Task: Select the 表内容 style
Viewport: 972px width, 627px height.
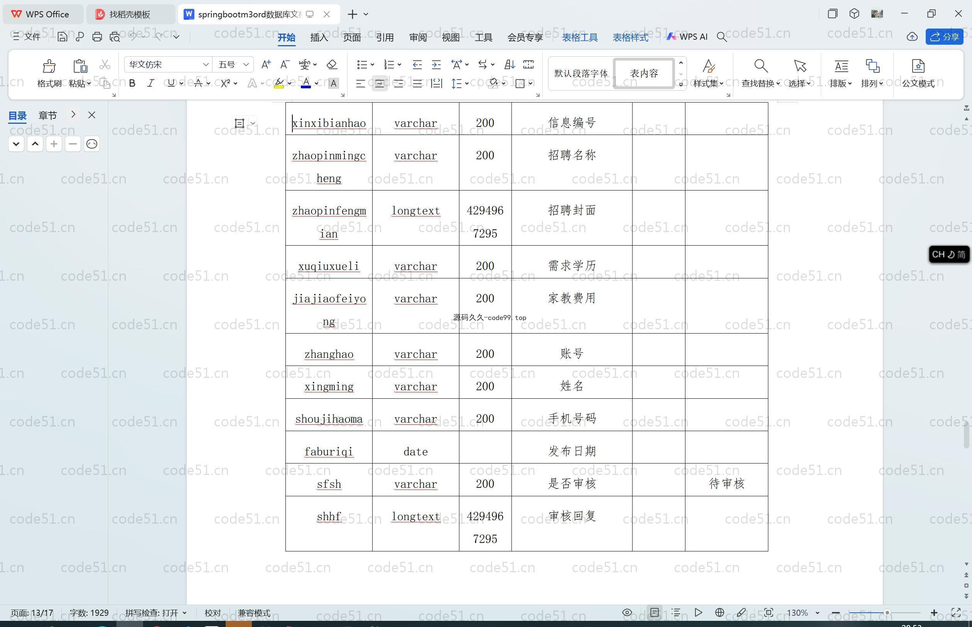Action: [644, 73]
